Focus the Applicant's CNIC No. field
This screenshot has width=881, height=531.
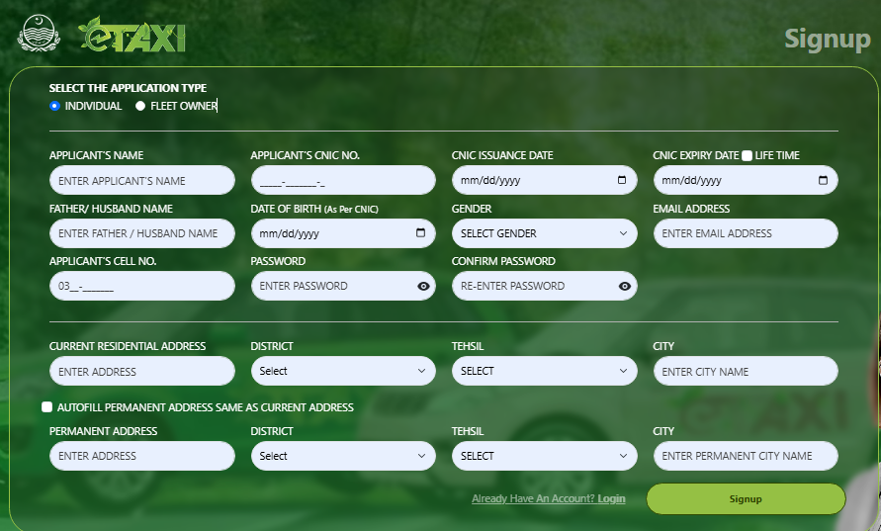(x=343, y=180)
